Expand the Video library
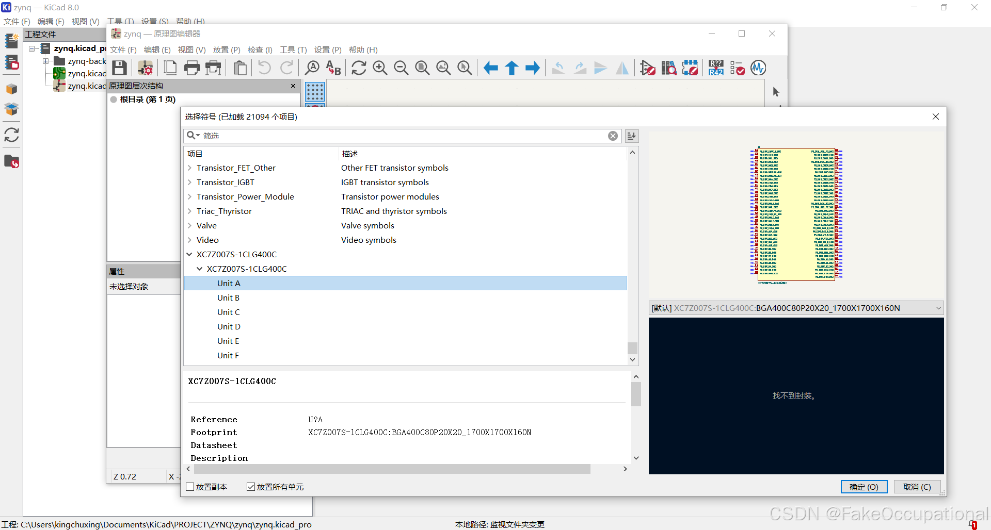The width and height of the screenshot is (991, 530). (x=189, y=240)
